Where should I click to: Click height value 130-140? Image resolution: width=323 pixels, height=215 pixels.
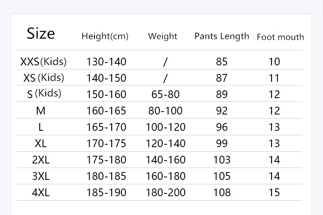(x=106, y=62)
